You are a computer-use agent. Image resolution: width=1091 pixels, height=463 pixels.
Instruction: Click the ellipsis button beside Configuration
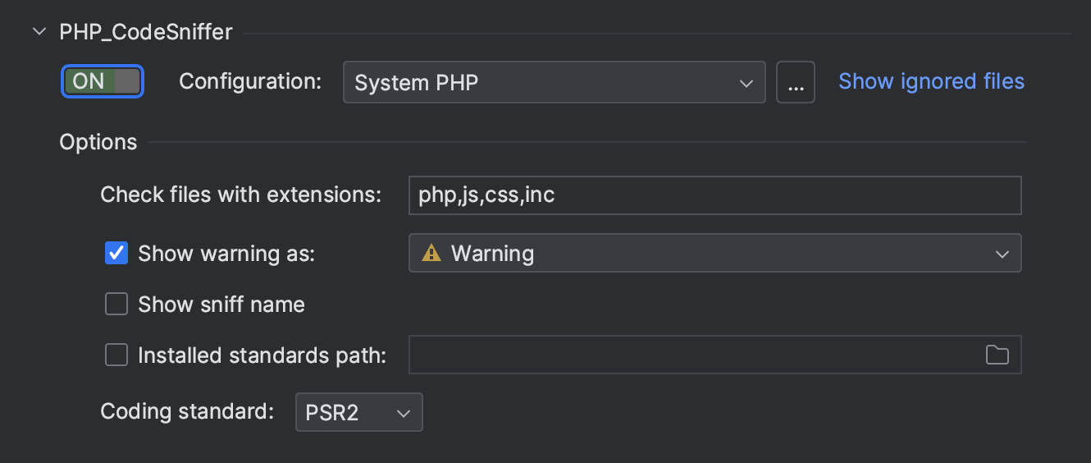coord(795,82)
